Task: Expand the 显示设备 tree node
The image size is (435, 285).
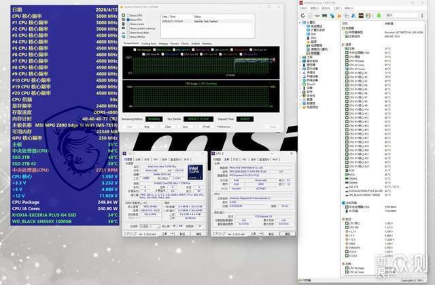Action: click(x=300, y=69)
